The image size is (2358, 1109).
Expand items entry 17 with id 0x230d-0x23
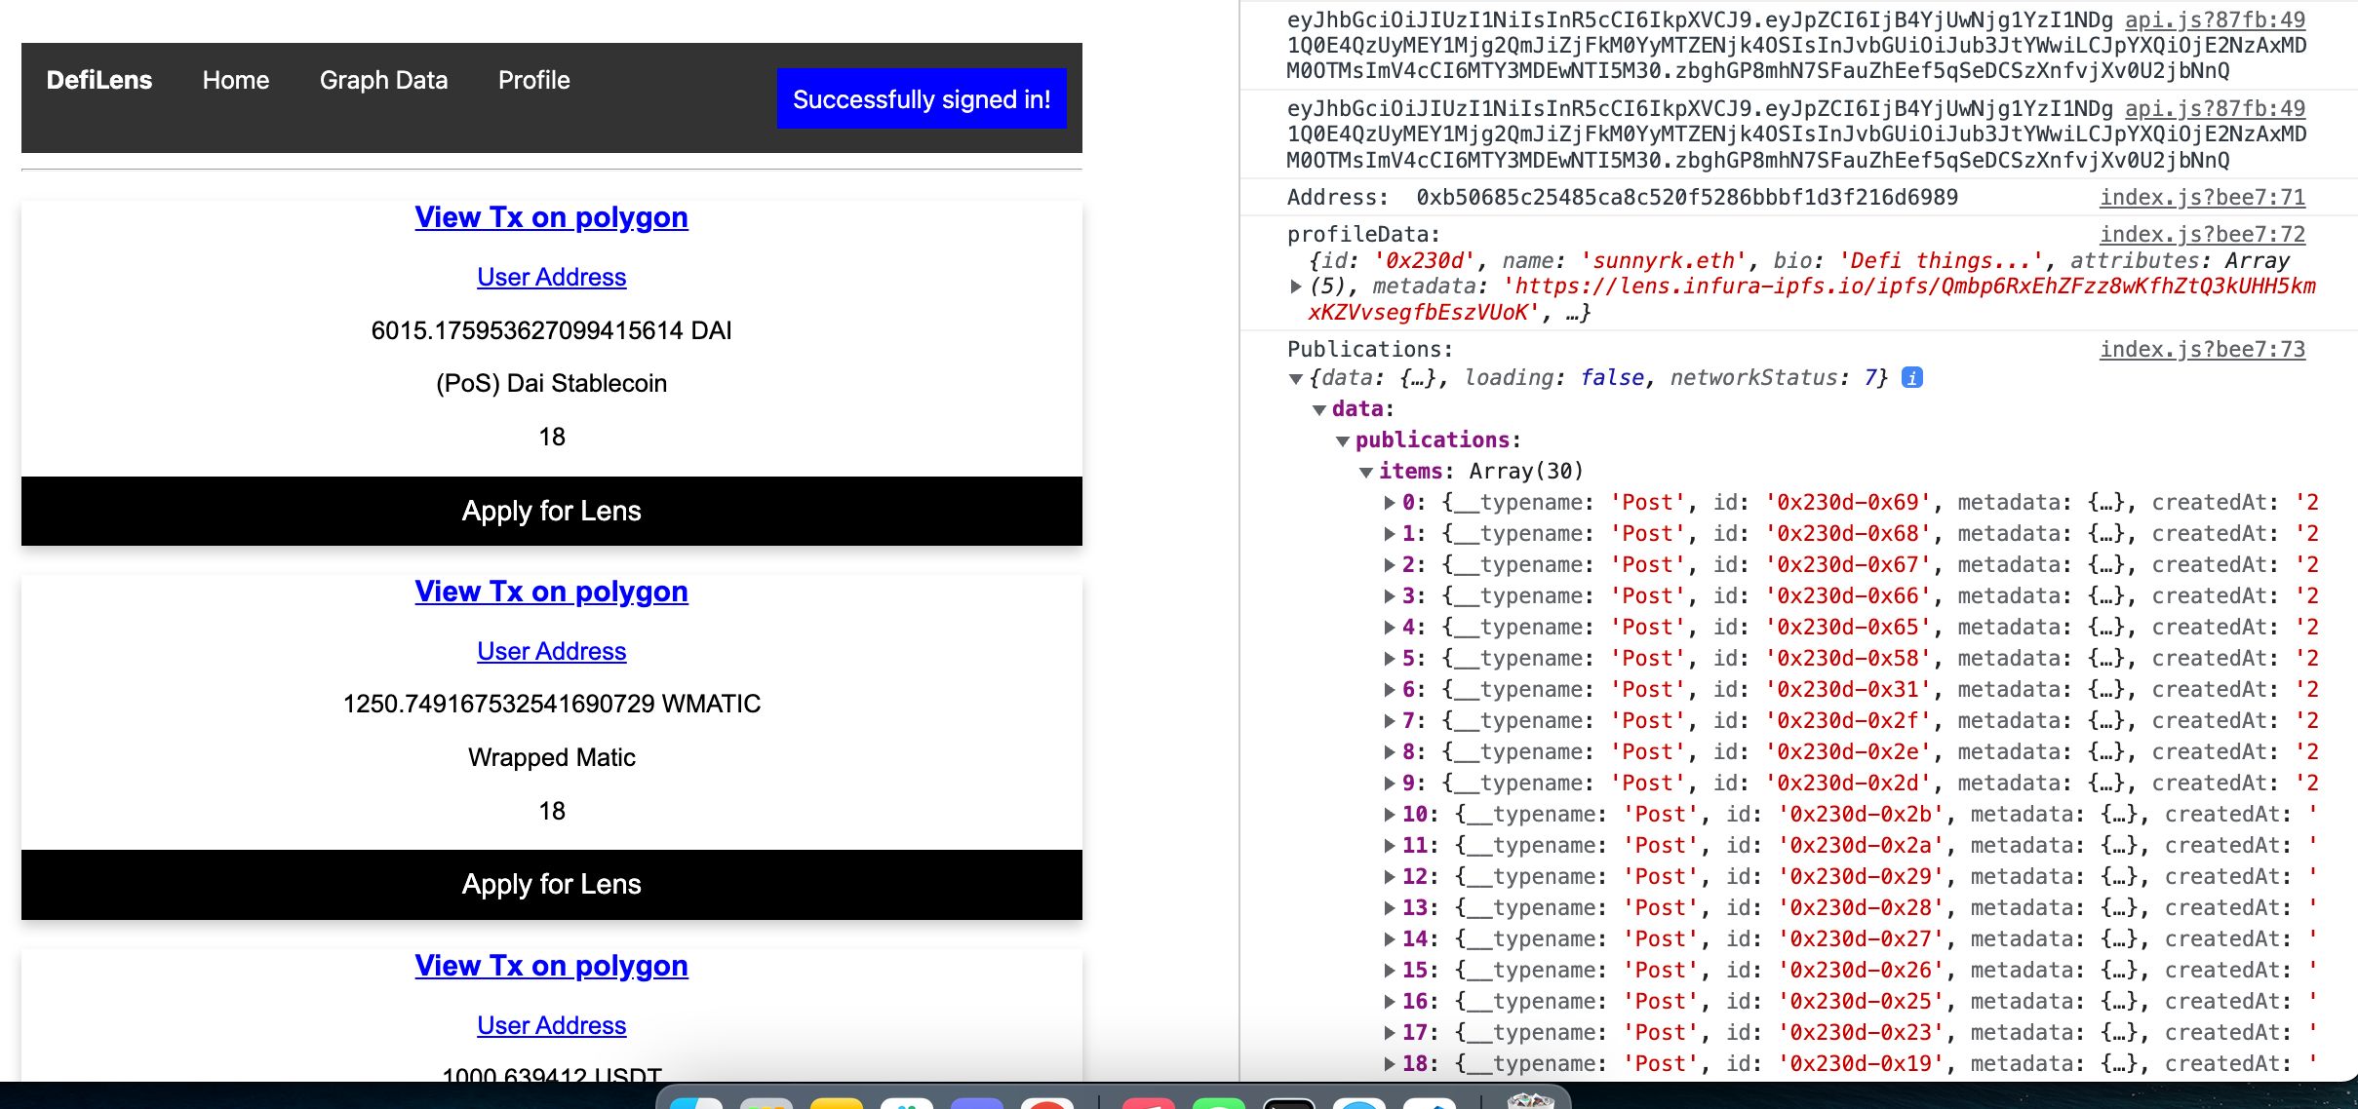tap(1390, 1033)
